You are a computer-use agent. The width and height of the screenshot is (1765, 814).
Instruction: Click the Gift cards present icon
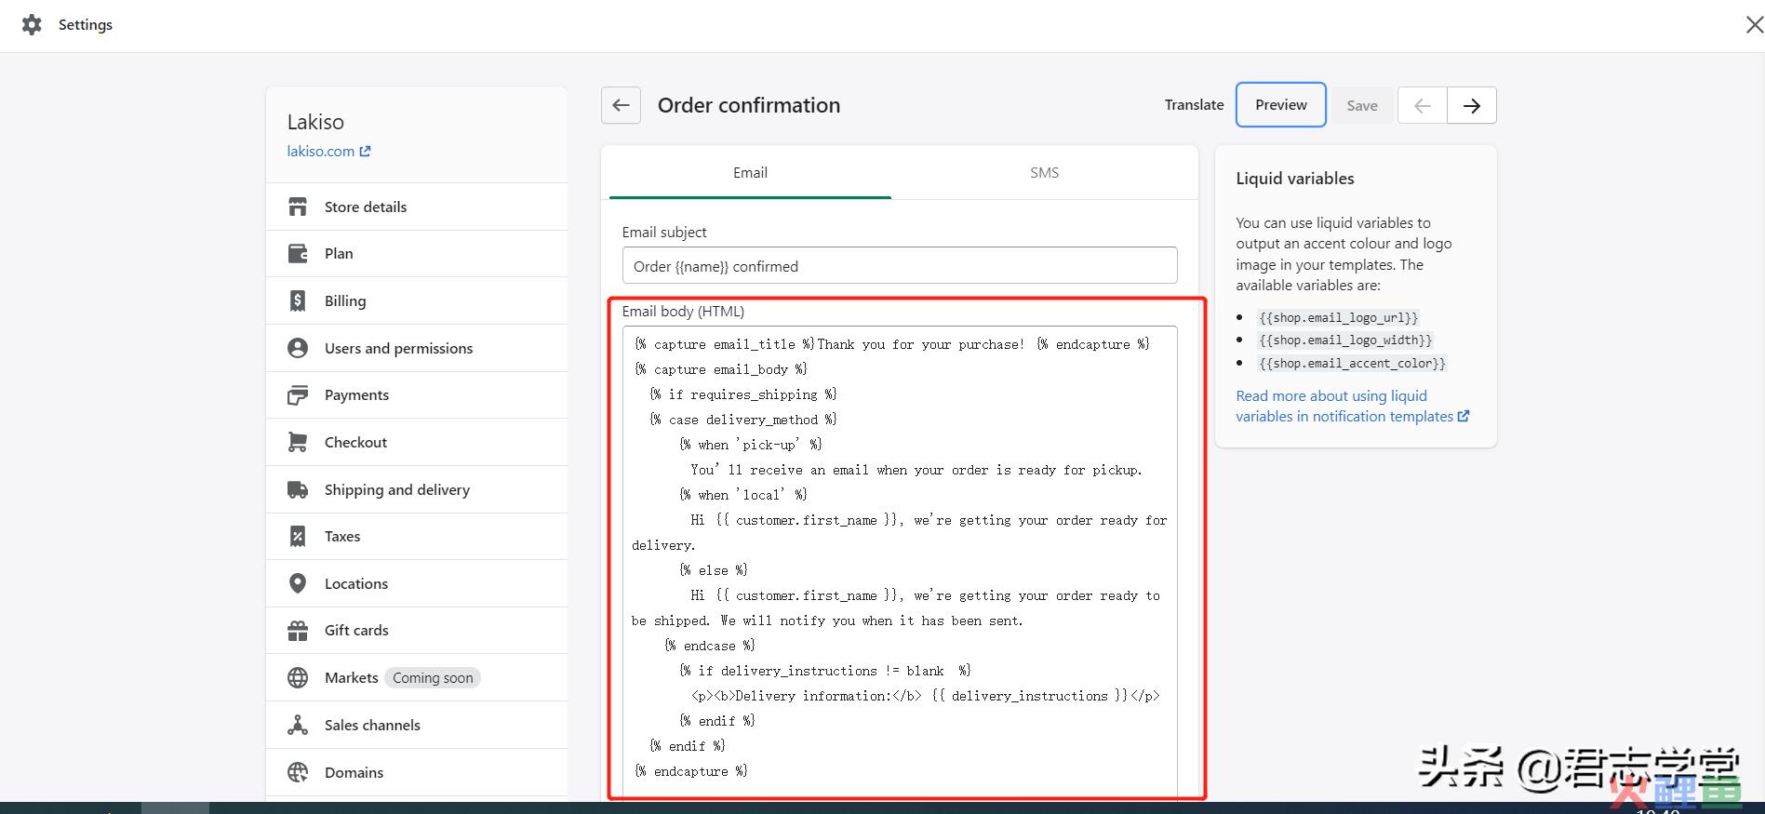point(298,631)
